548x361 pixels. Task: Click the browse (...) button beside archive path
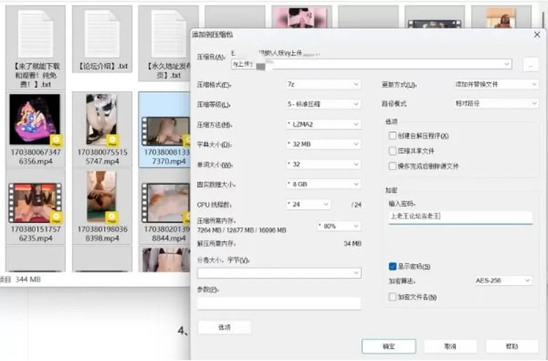[x=530, y=65]
